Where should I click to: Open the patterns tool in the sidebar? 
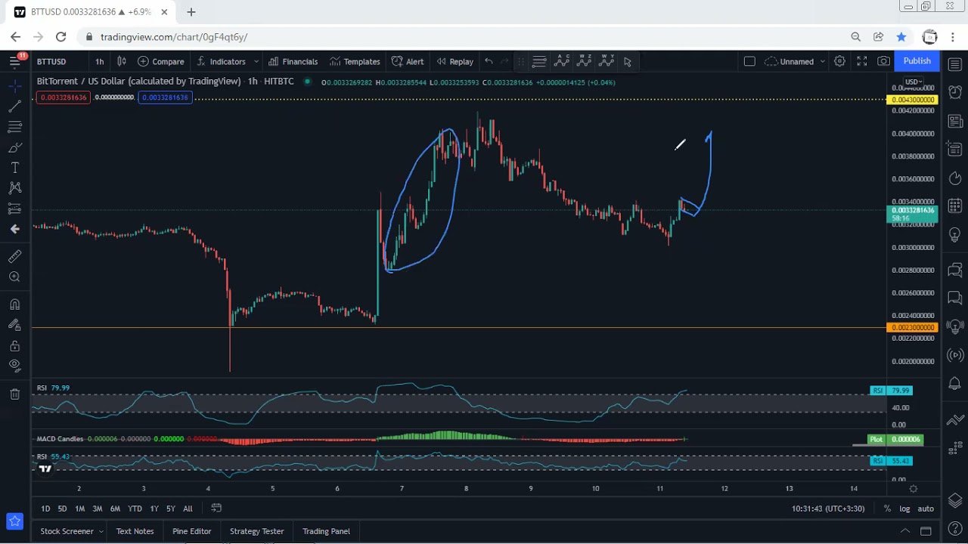pyautogui.click(x=14, y=187)
